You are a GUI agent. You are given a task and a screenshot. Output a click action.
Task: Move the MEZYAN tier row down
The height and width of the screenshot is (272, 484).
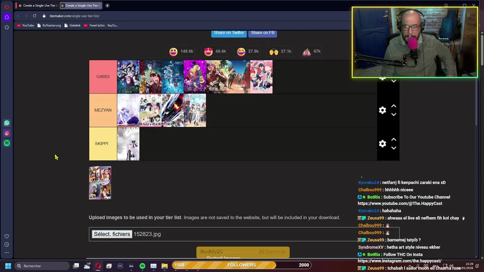click(x=394, y=114)
